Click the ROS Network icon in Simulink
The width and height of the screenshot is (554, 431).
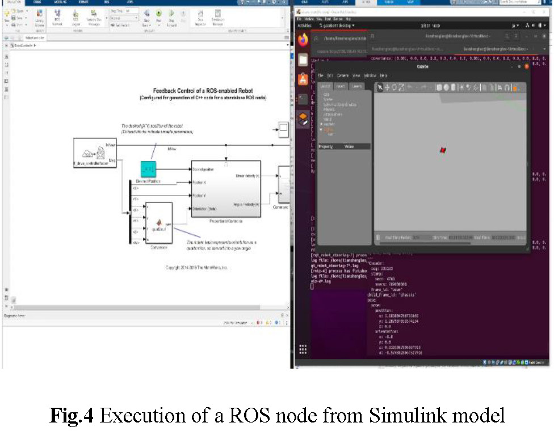point(57,16)
